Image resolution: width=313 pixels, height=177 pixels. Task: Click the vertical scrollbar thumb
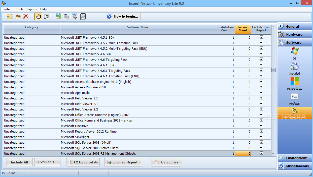pos(273,70)
